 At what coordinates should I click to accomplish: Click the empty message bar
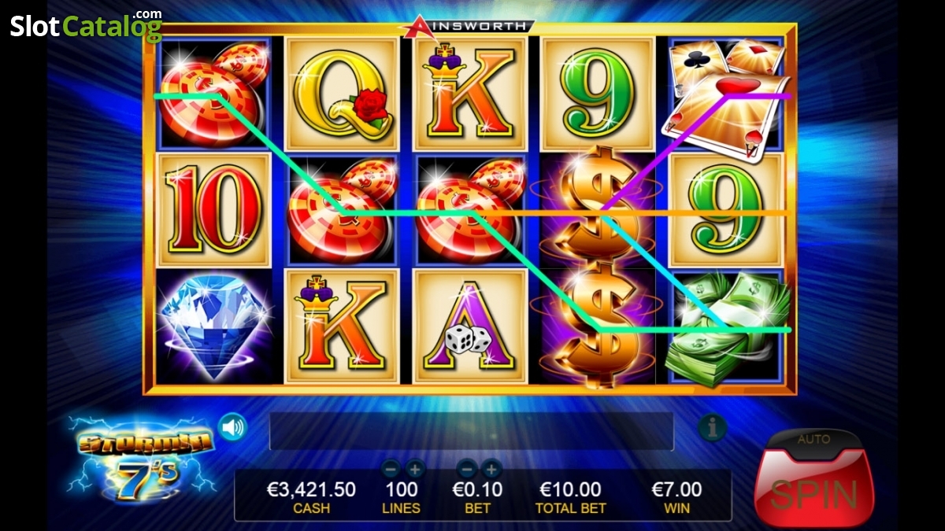[472, 432]
